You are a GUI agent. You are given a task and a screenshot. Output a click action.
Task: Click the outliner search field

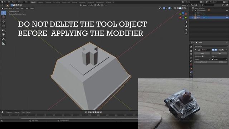click(208, 5)
